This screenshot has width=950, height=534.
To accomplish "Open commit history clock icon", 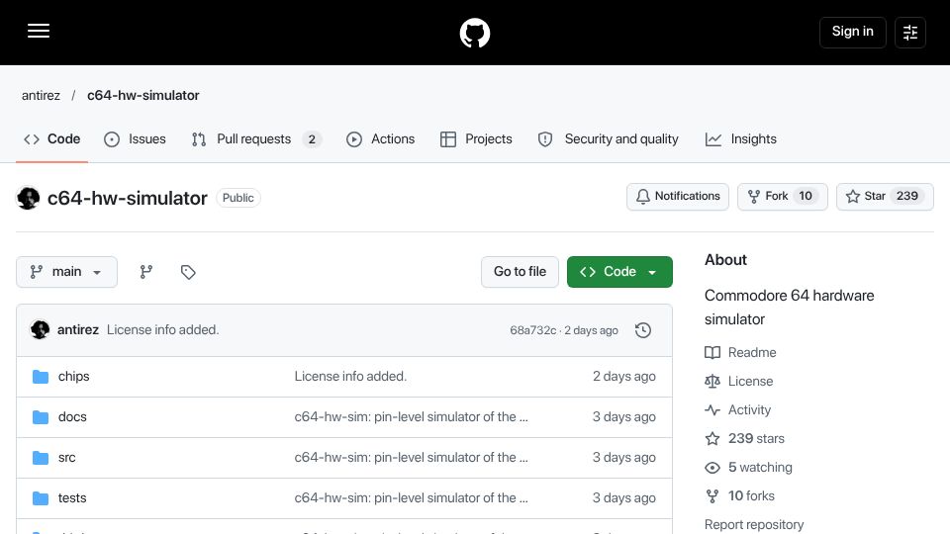I will coord(643,330).
